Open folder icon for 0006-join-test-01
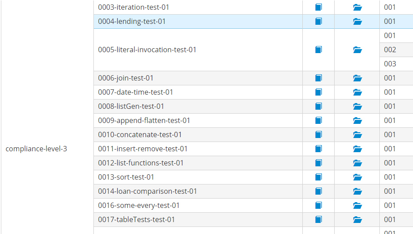The width and height of the screenshot is (413, 234). pyautogui.click(x=357, y=78)
